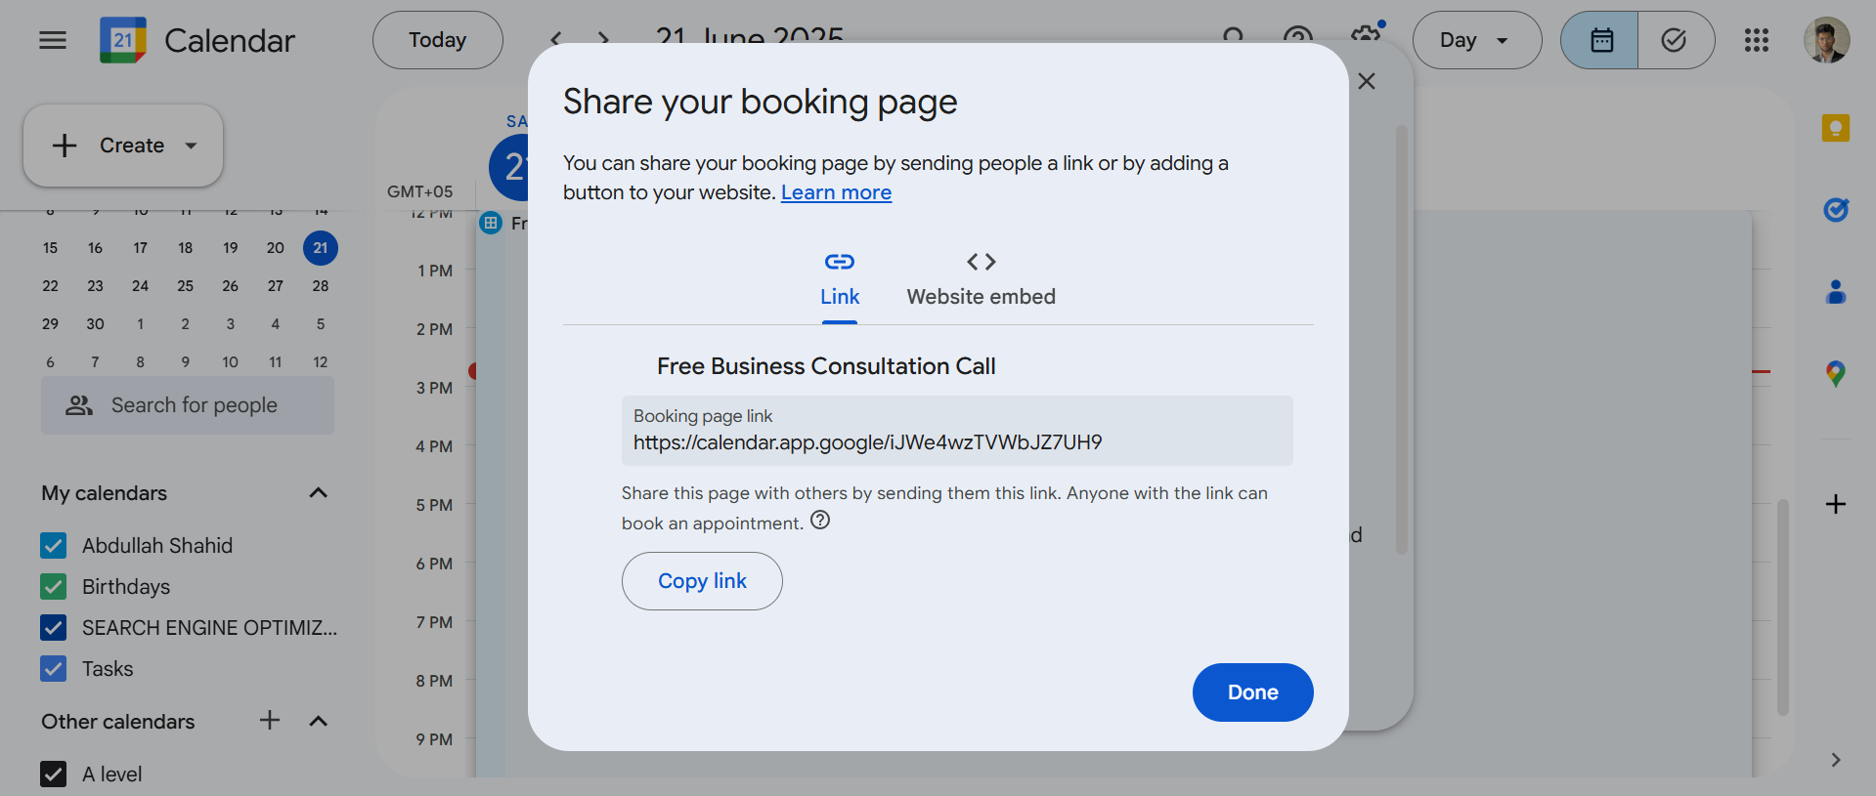Collapse the Other calendars section

318,722
